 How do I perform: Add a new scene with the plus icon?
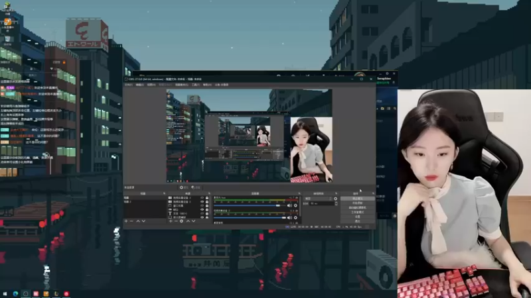point(126,221)
